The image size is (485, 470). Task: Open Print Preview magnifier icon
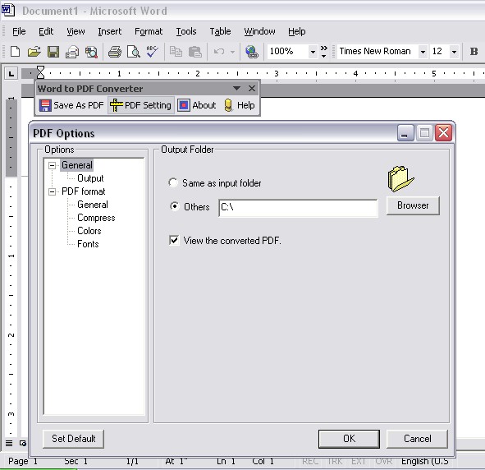(x=134, y=52)
